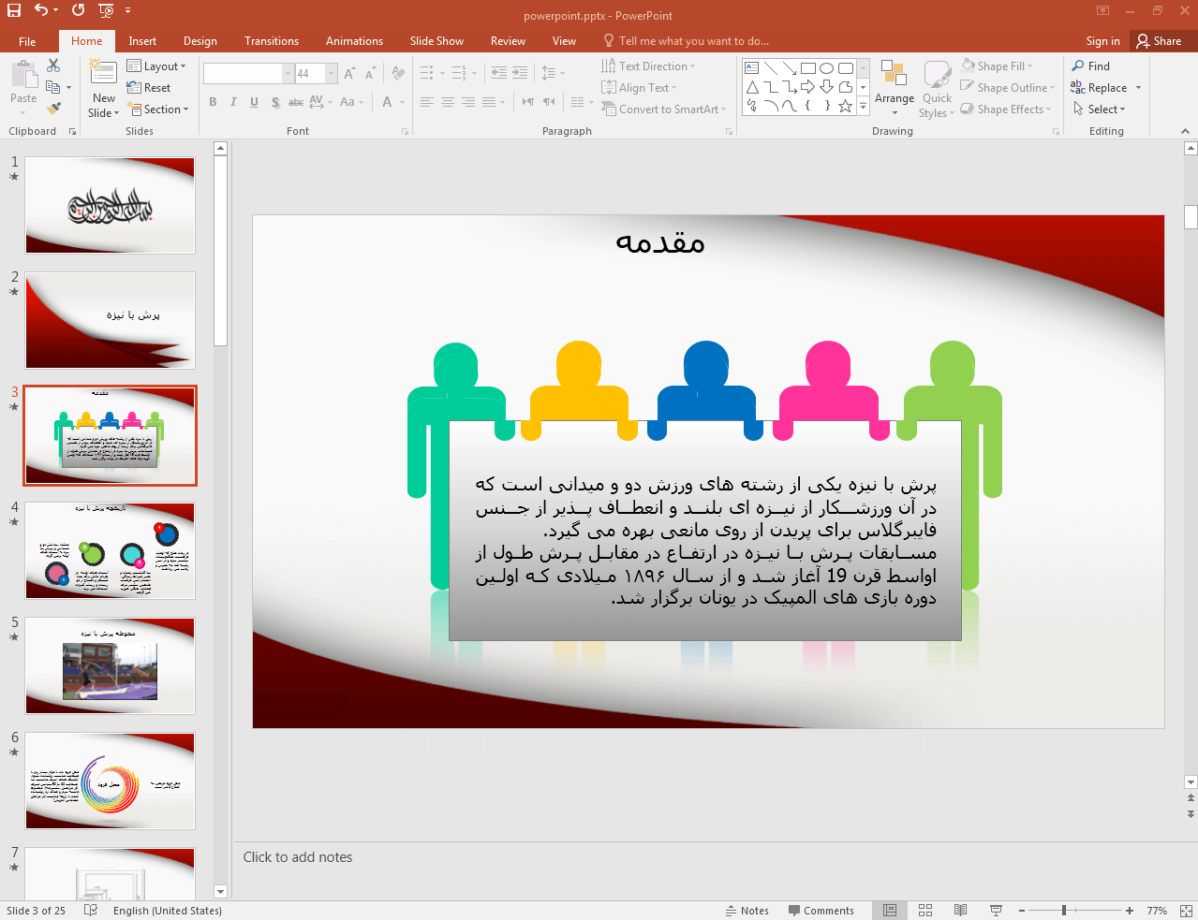Toggle the Comments pane in status bar
Image resolution: width=1198 pixels, height=920 pixels.
(821, 910)
